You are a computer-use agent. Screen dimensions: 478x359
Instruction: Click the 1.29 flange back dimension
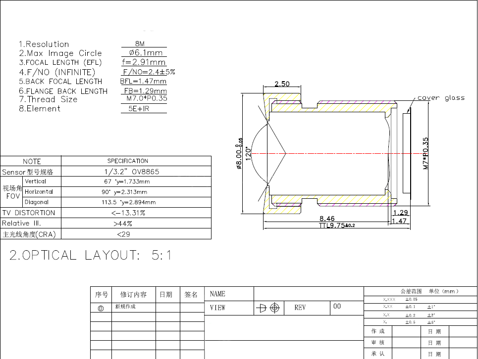point(400,213)
